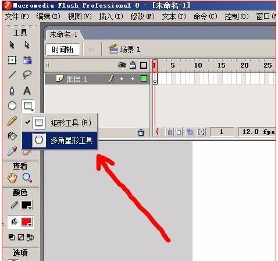Select the Pencil tool

coord(12,121)
